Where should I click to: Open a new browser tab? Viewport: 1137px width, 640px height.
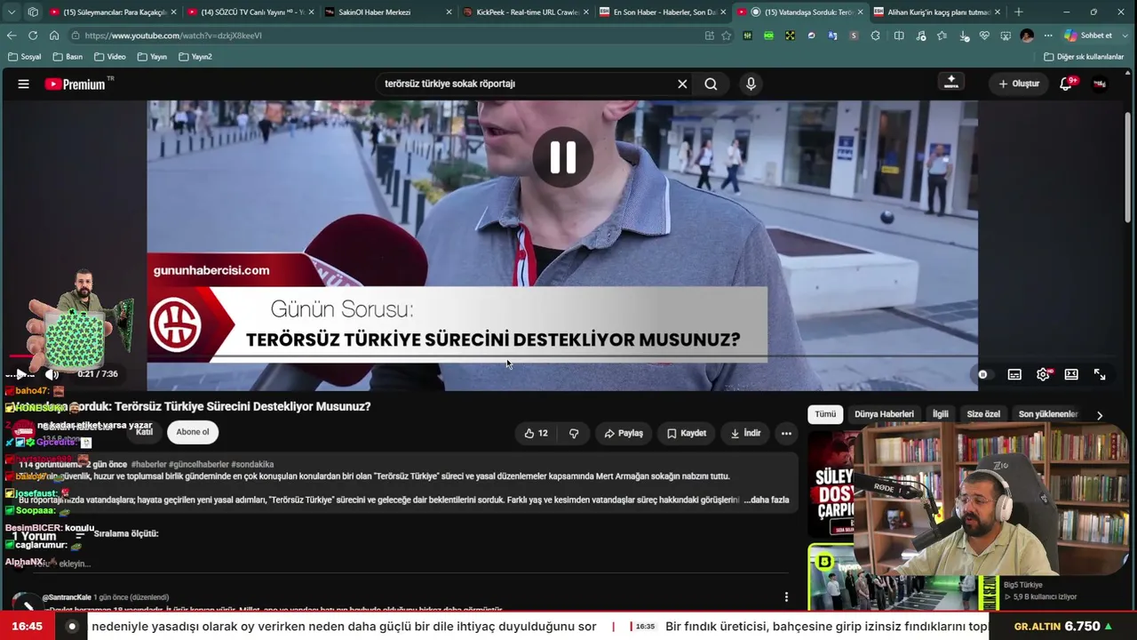point(1019,12)
